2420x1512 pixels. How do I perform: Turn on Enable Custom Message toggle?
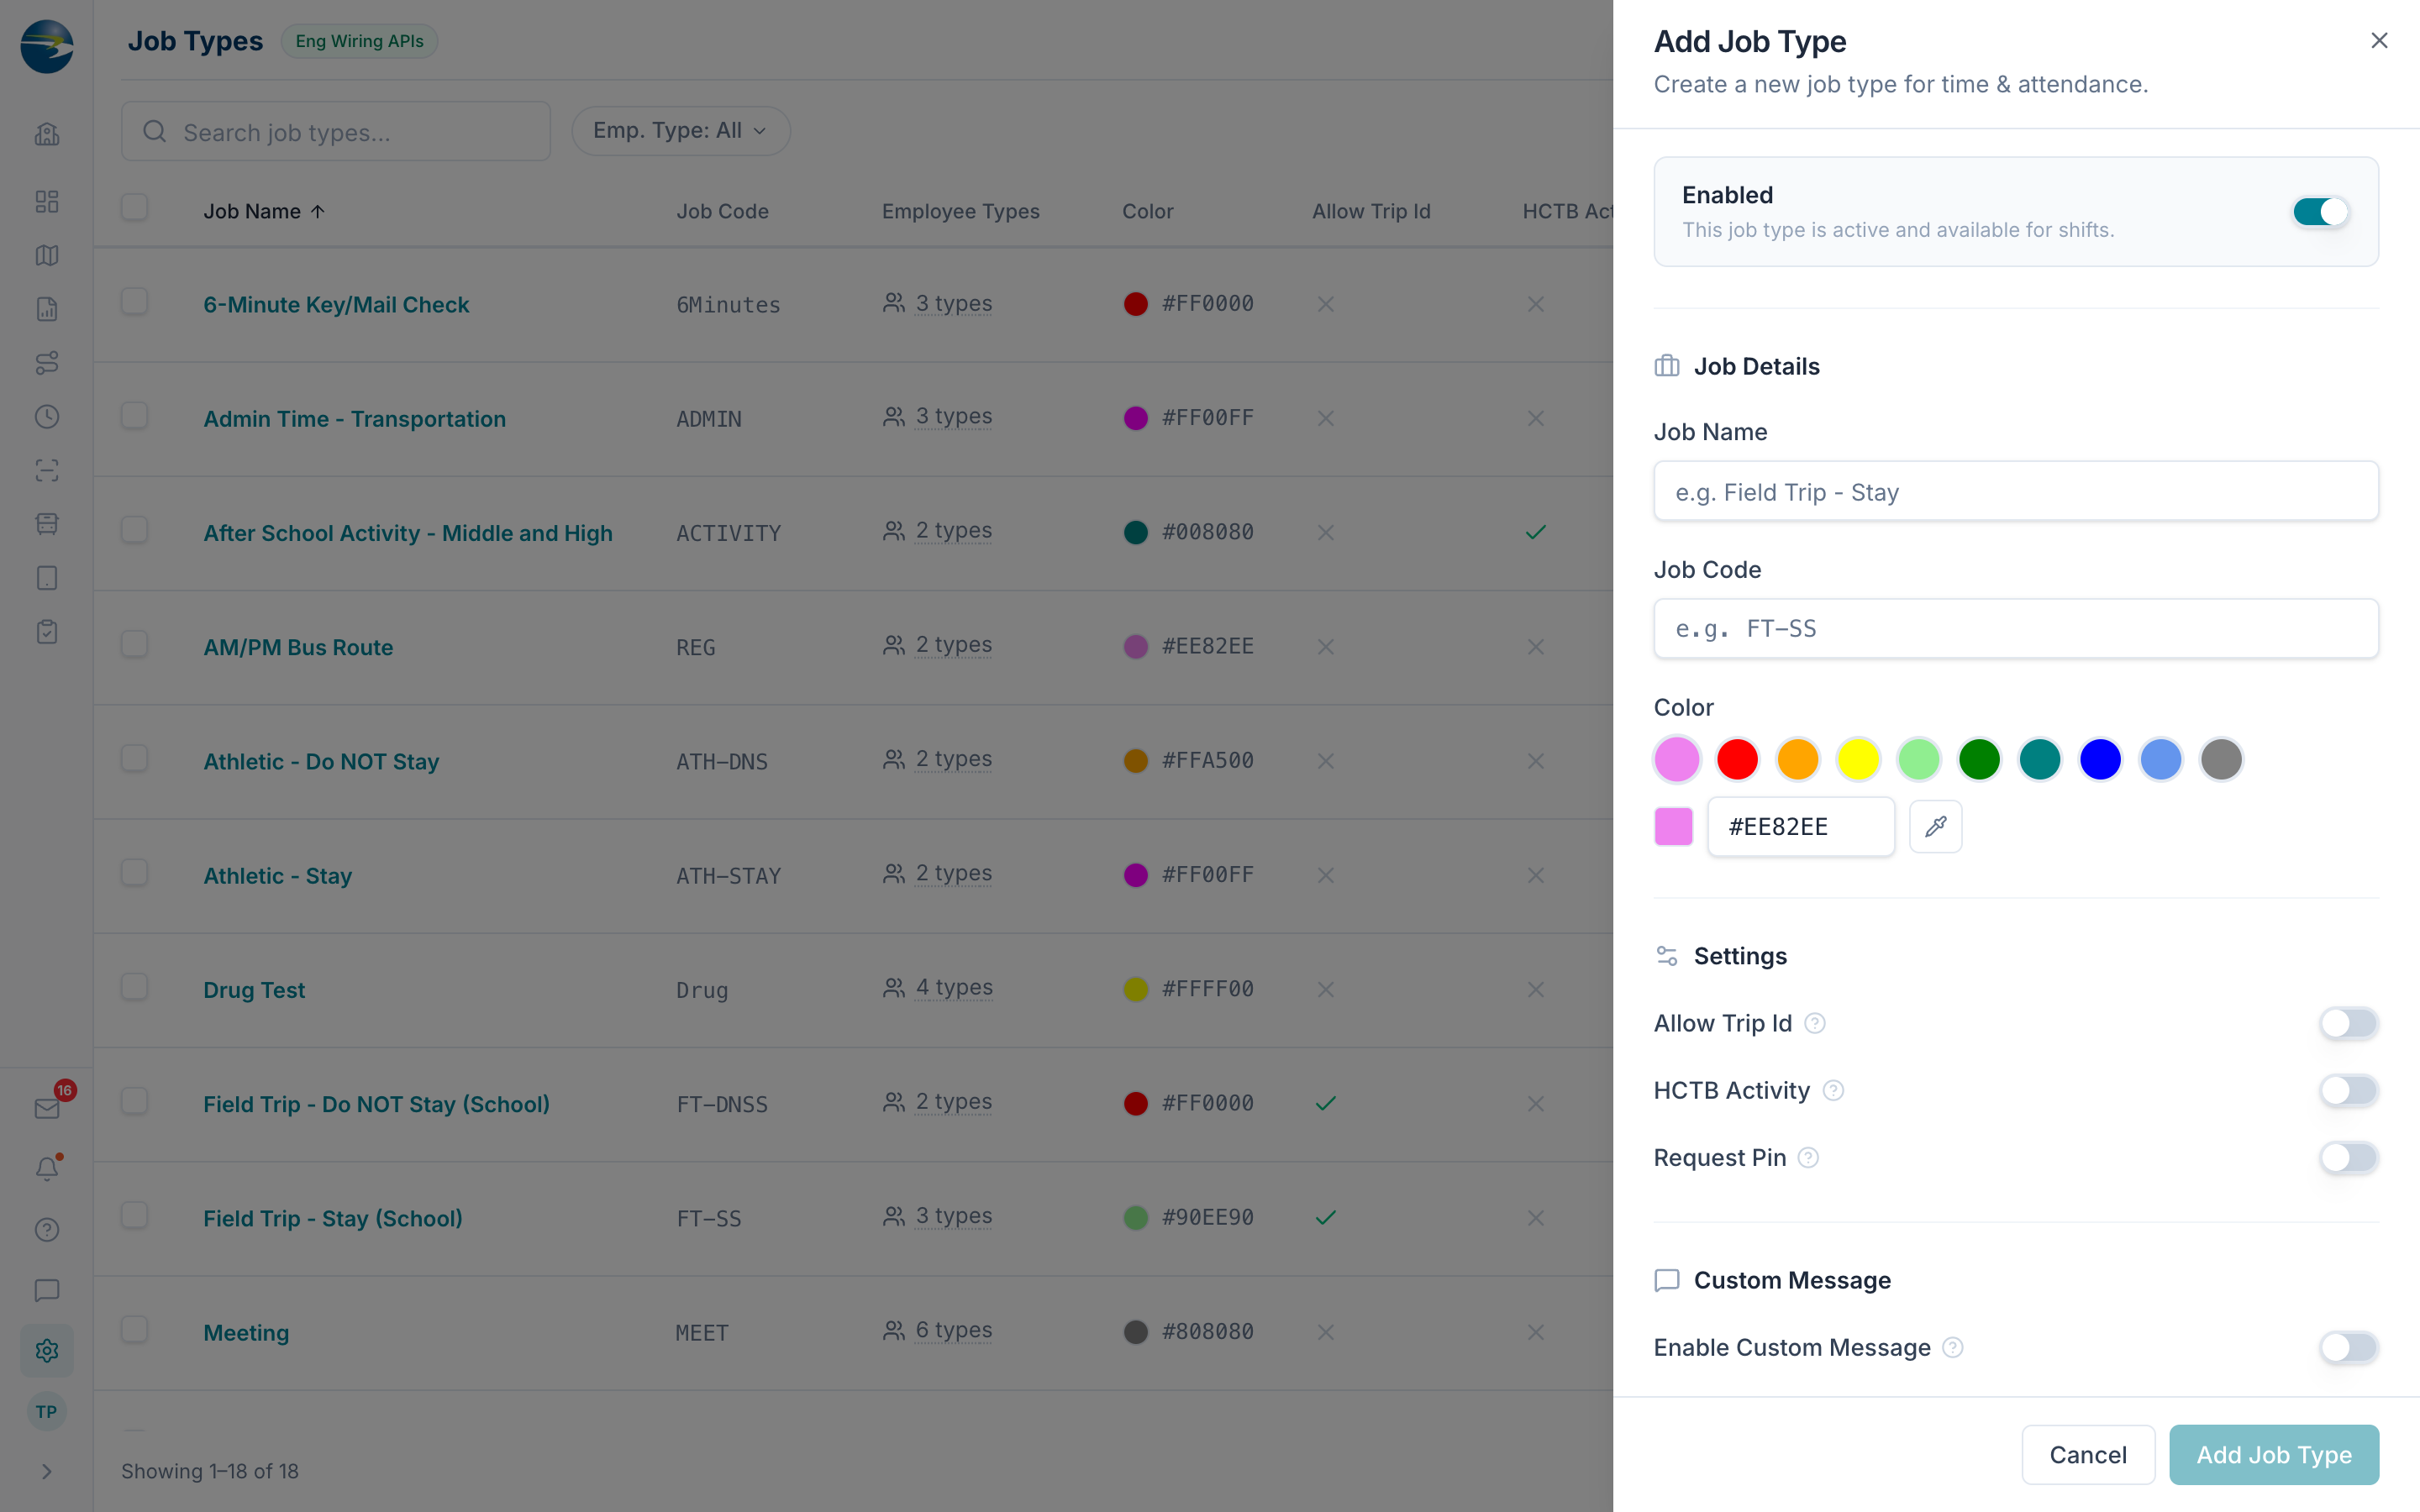click(2348, 1347)
